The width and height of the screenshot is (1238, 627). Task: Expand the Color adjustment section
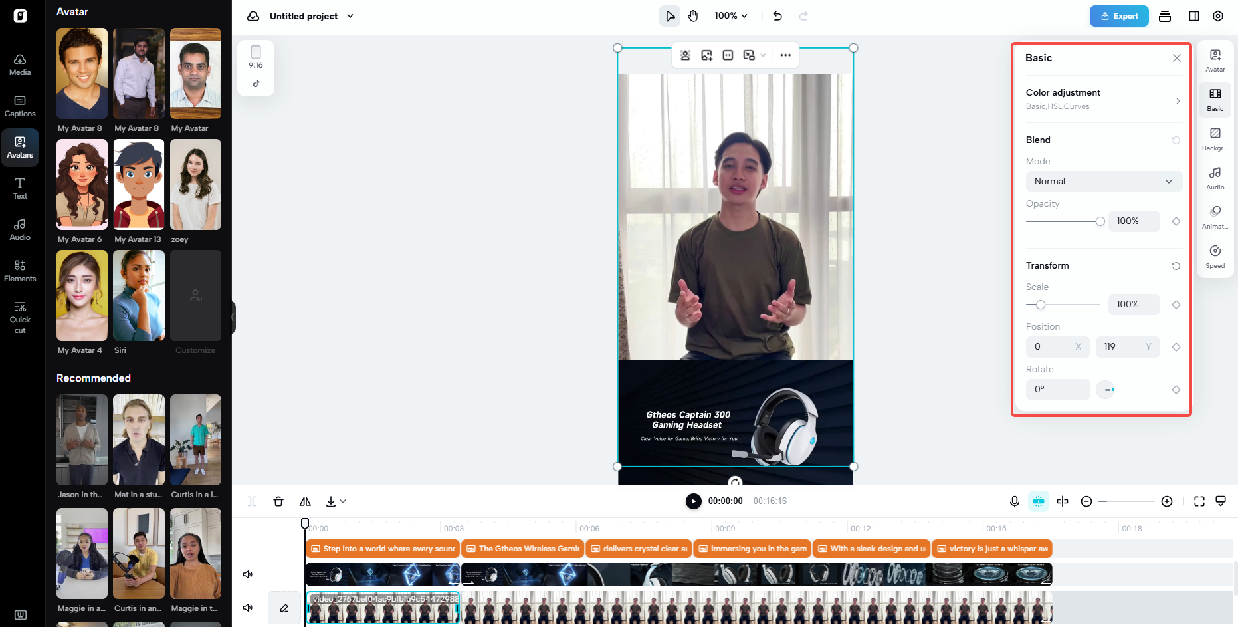pos(1104,99)
